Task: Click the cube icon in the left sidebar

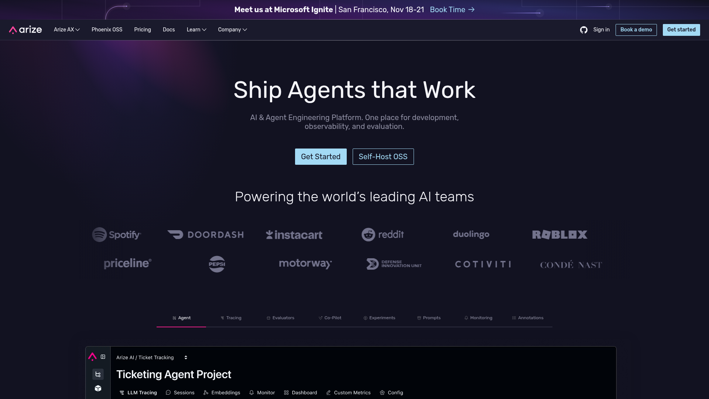Action: (x=98, y=389)
